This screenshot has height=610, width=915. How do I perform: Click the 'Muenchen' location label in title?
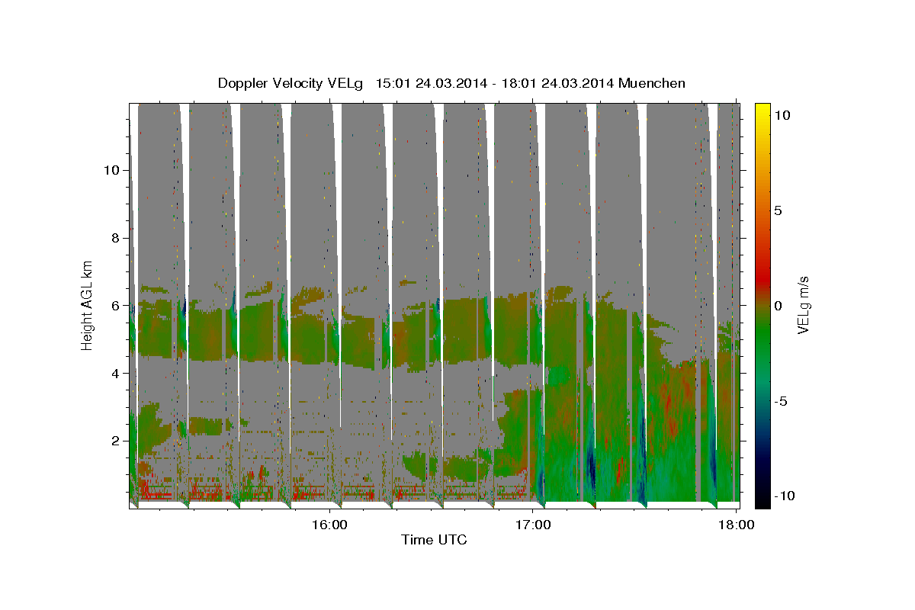tap(652, 83)
